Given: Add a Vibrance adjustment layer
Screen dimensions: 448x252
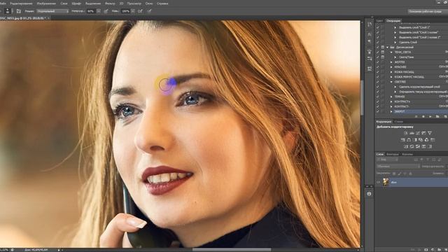Looking at the screenshot, I should click(x=430, y=133).
